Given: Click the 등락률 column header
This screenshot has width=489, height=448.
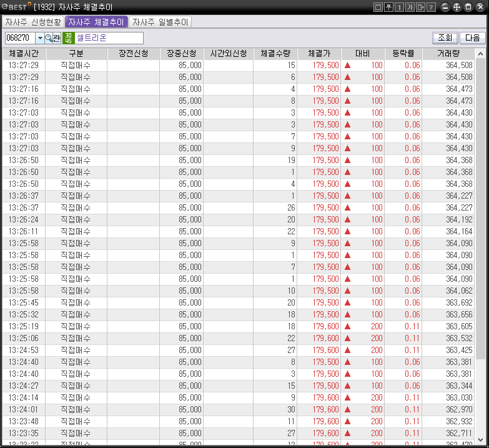Looking at the screenshot, I should coord(403,54).
